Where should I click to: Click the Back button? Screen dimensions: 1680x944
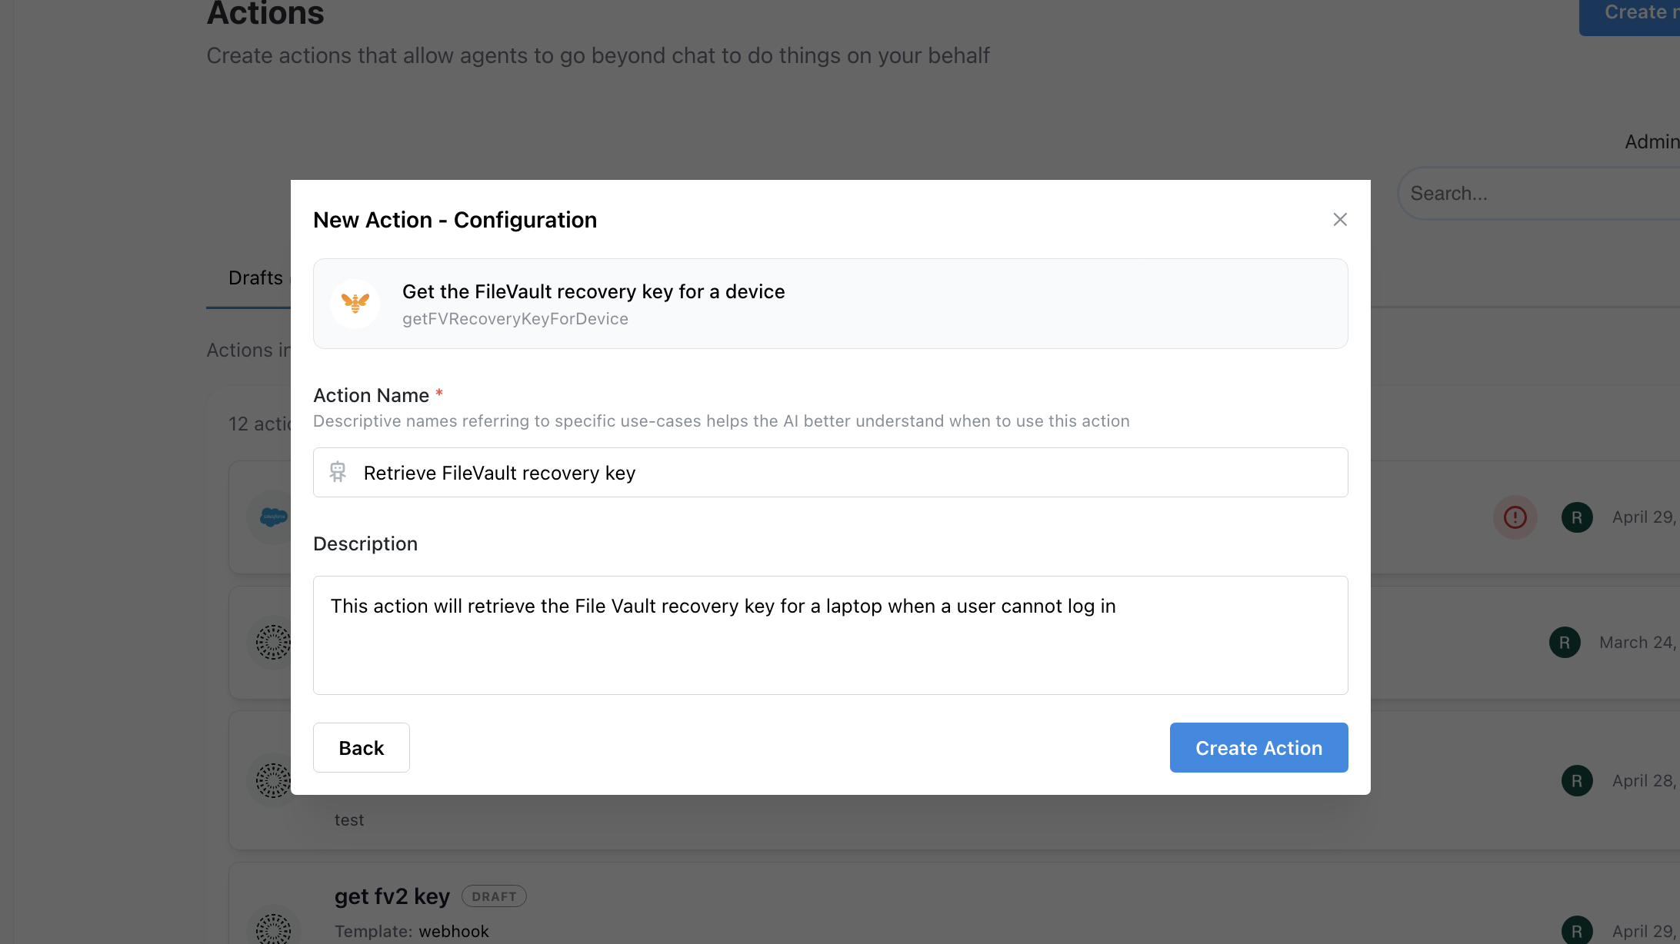[362, 747]
